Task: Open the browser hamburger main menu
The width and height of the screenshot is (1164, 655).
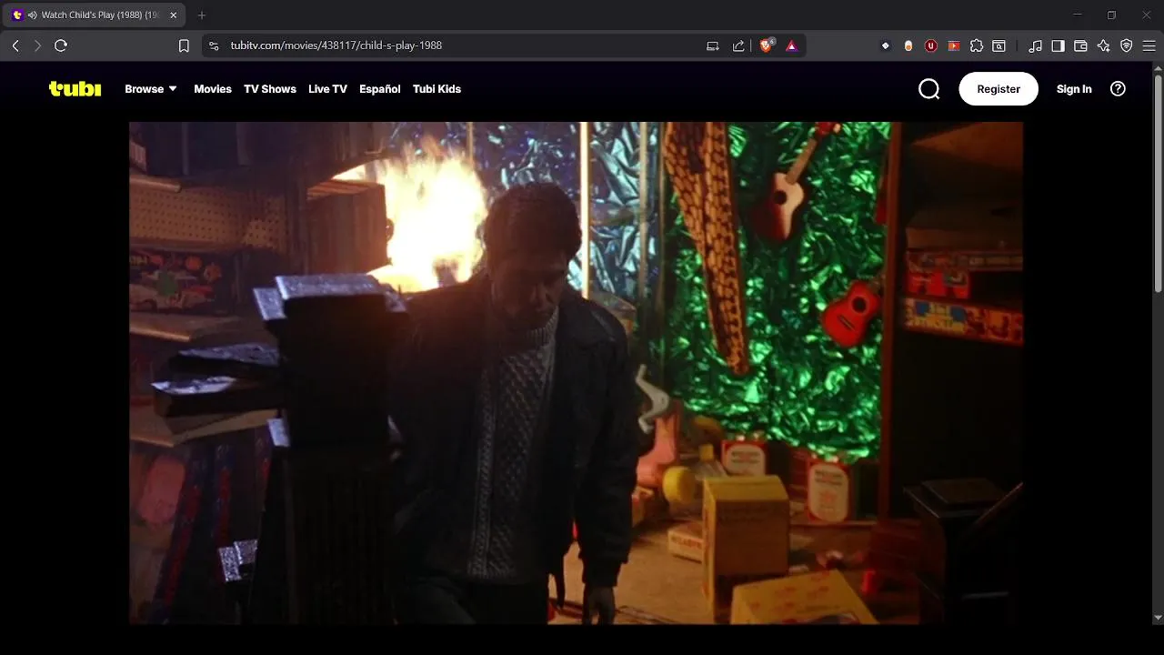Action: coord(1149,45)
